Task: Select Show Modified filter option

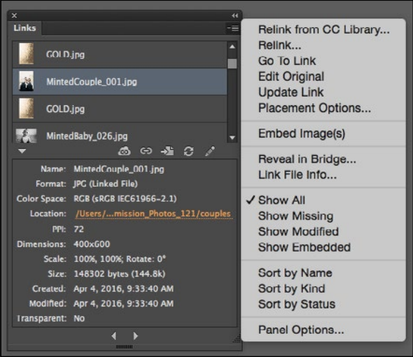Action: (x=298, y=232)
